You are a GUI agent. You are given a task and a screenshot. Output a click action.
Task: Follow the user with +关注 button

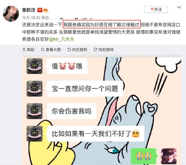156,9
